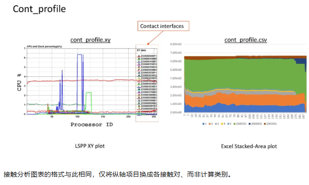This screenshot has height=185, width=309.
Task: Click the Processor ID axis label
Action: tap(91, 124)
